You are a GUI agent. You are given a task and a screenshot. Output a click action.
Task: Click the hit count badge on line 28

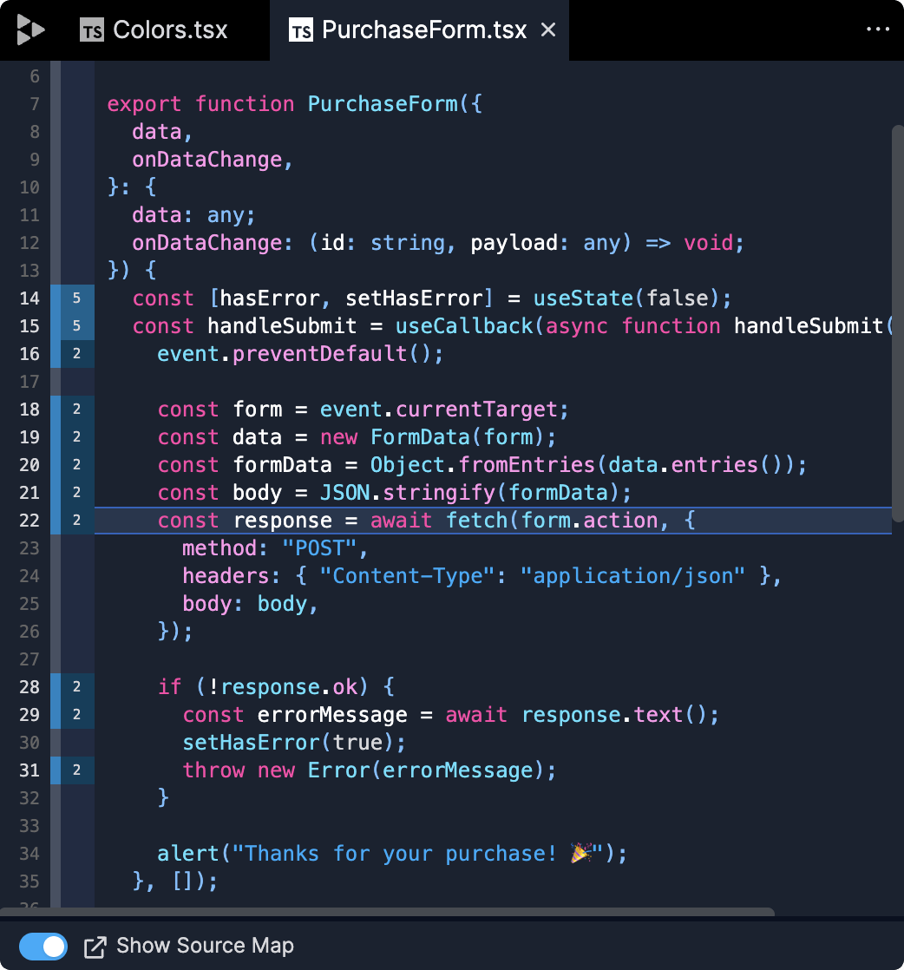(77, 687)
